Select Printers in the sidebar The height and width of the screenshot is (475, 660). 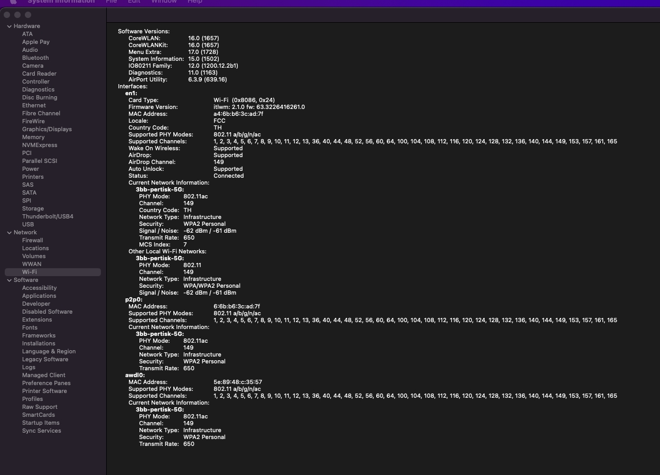33,177
